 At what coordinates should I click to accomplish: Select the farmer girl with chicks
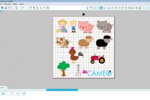point(62,26)
